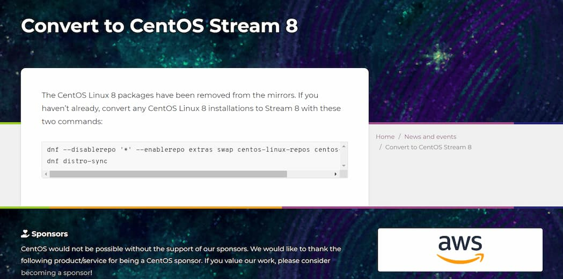
Task: Click the code block's horizontal scrollbar thumb
Action: [x=168, y=174]
